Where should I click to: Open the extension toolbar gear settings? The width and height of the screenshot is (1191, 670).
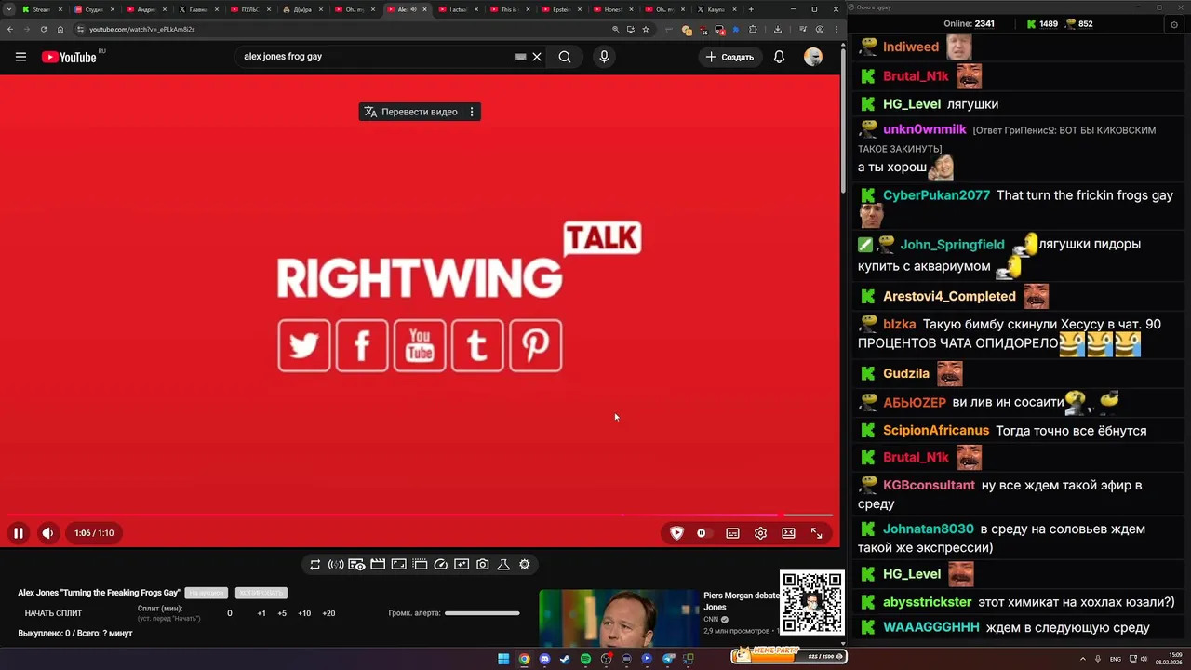click(x=525, y=564)
